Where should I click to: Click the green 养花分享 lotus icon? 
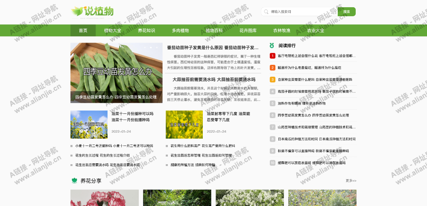[74, 181]
